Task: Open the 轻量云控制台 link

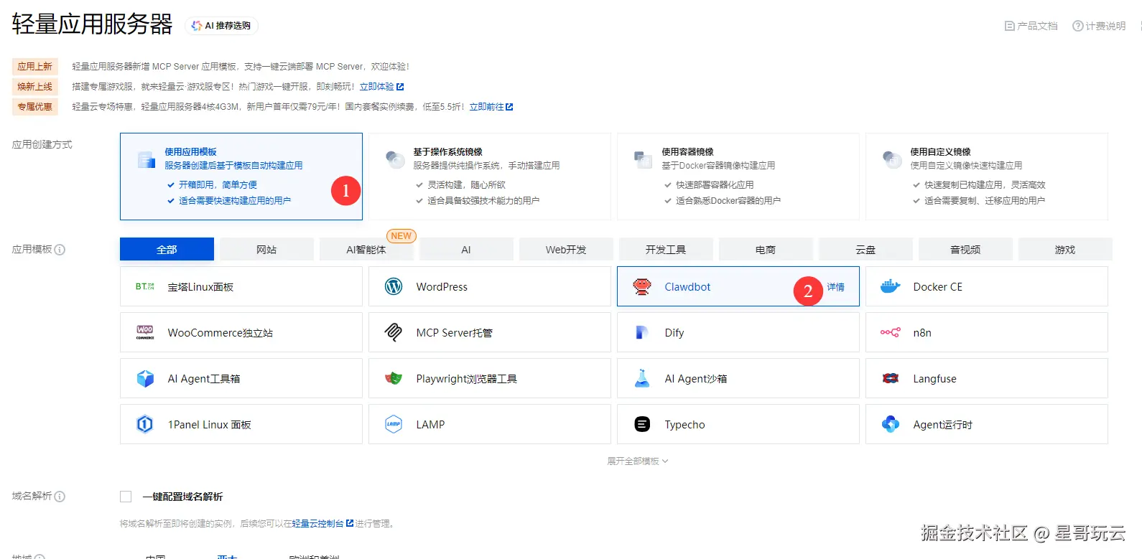Action: coord(322,524)
